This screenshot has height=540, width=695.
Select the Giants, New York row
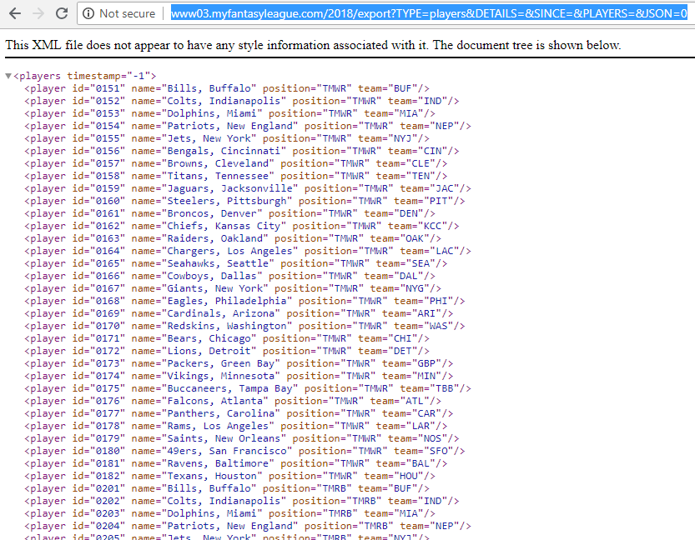[x=233, y=288]
